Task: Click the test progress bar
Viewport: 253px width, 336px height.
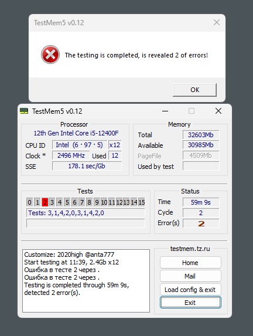Action: [86, 223]
